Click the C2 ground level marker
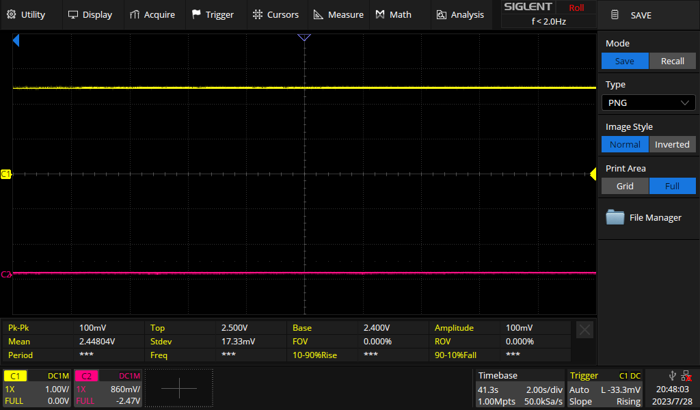 [6, 274]
